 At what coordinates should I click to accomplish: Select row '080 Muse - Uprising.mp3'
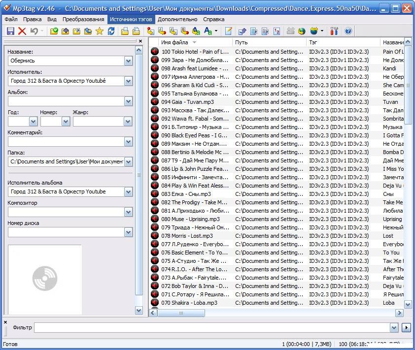pyautogui.click(x=277, y=219)
